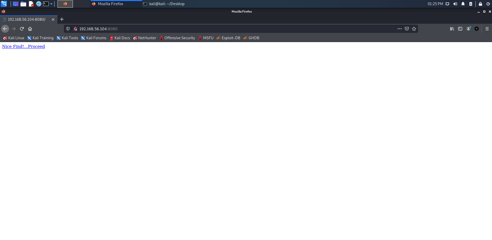
Task: Open the Firefox hamburger menu
Action: click(x=487, y=29)
